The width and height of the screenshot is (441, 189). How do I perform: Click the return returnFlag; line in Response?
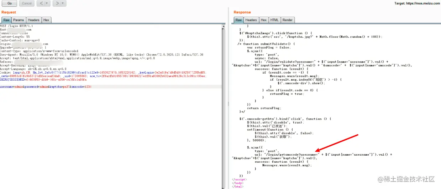tap(264, 108)
